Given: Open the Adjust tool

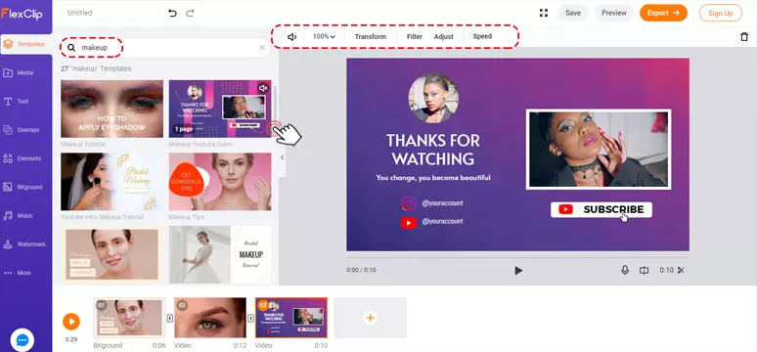Looking at the screenshot, I should pos(444,37).
